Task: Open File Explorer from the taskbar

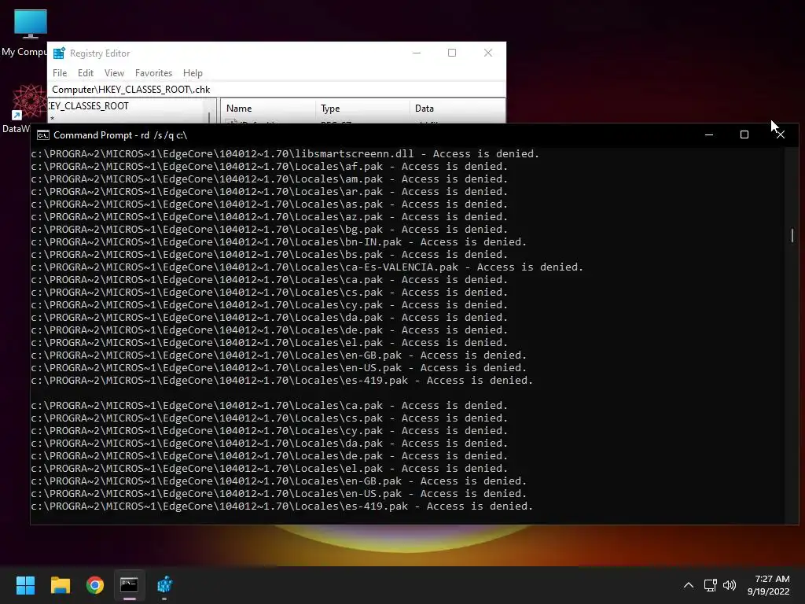Action: coord(60,585)
